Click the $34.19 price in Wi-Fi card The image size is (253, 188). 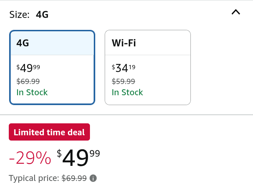[124, 68]
